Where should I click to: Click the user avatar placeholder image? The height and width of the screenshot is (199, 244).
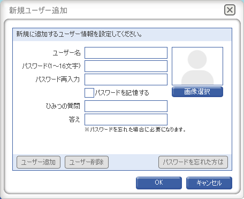[x=197, y=66]
